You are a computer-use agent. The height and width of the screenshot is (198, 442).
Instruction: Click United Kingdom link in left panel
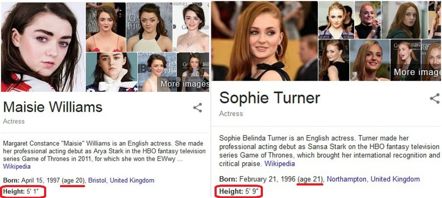click(132, 181)
